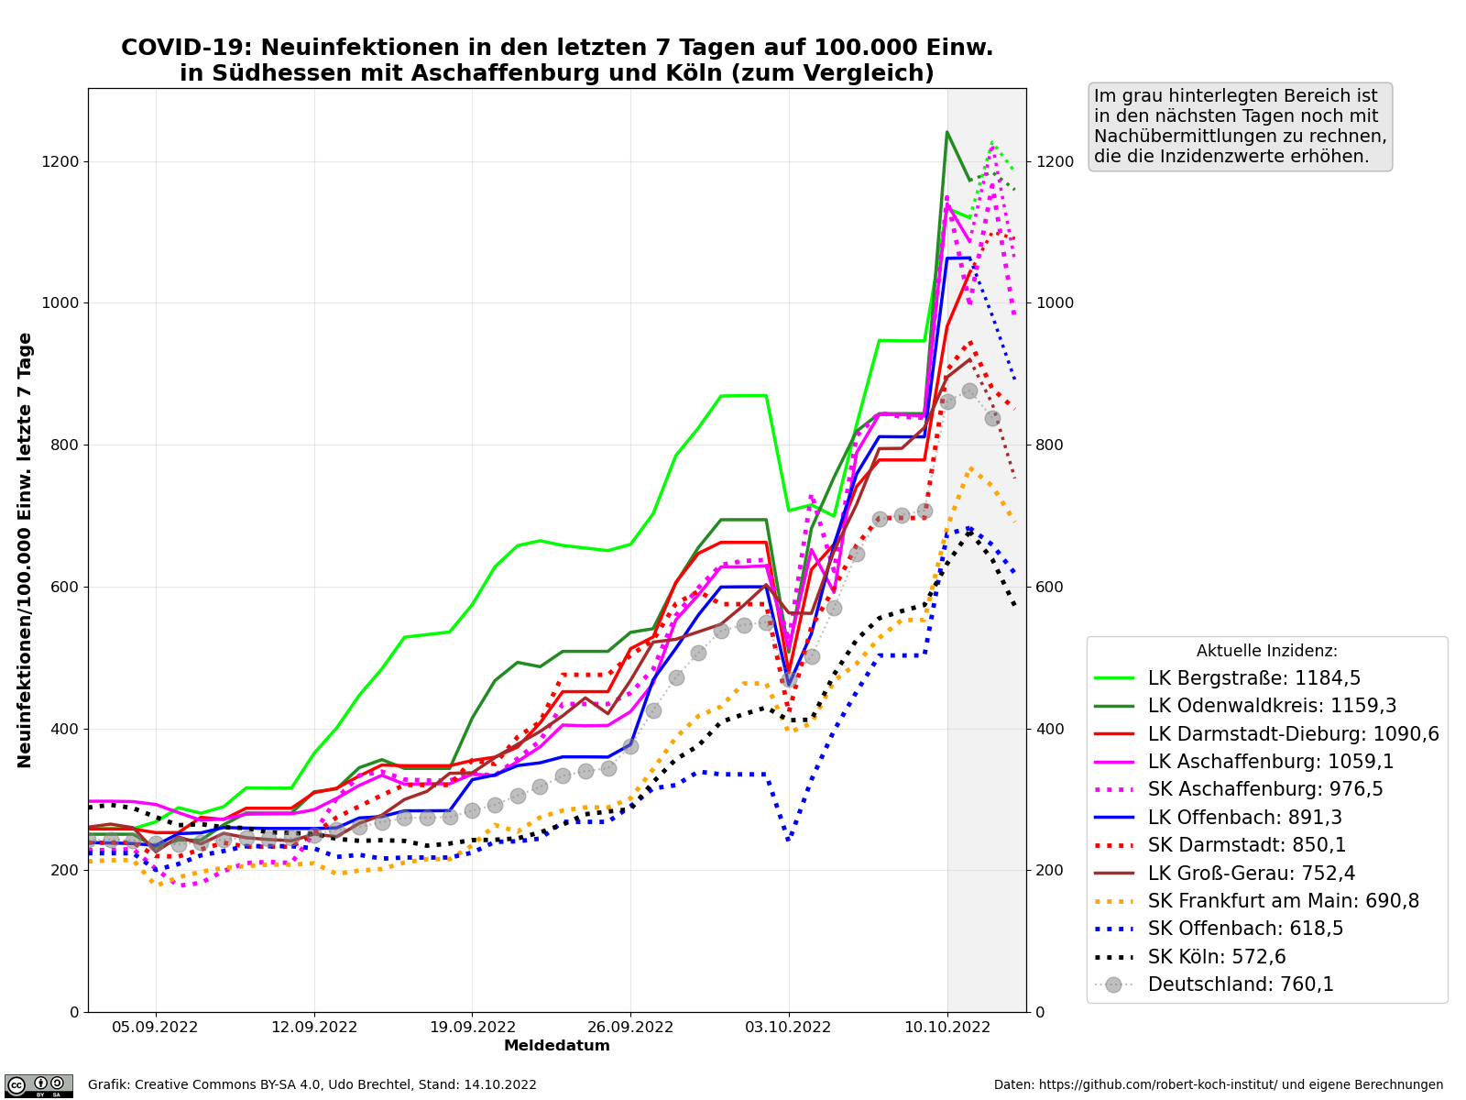This screenshot has width=1466, height=1100.
Task: Click the gray Nachübermittlungen note box
Action: coord(1240,126)
